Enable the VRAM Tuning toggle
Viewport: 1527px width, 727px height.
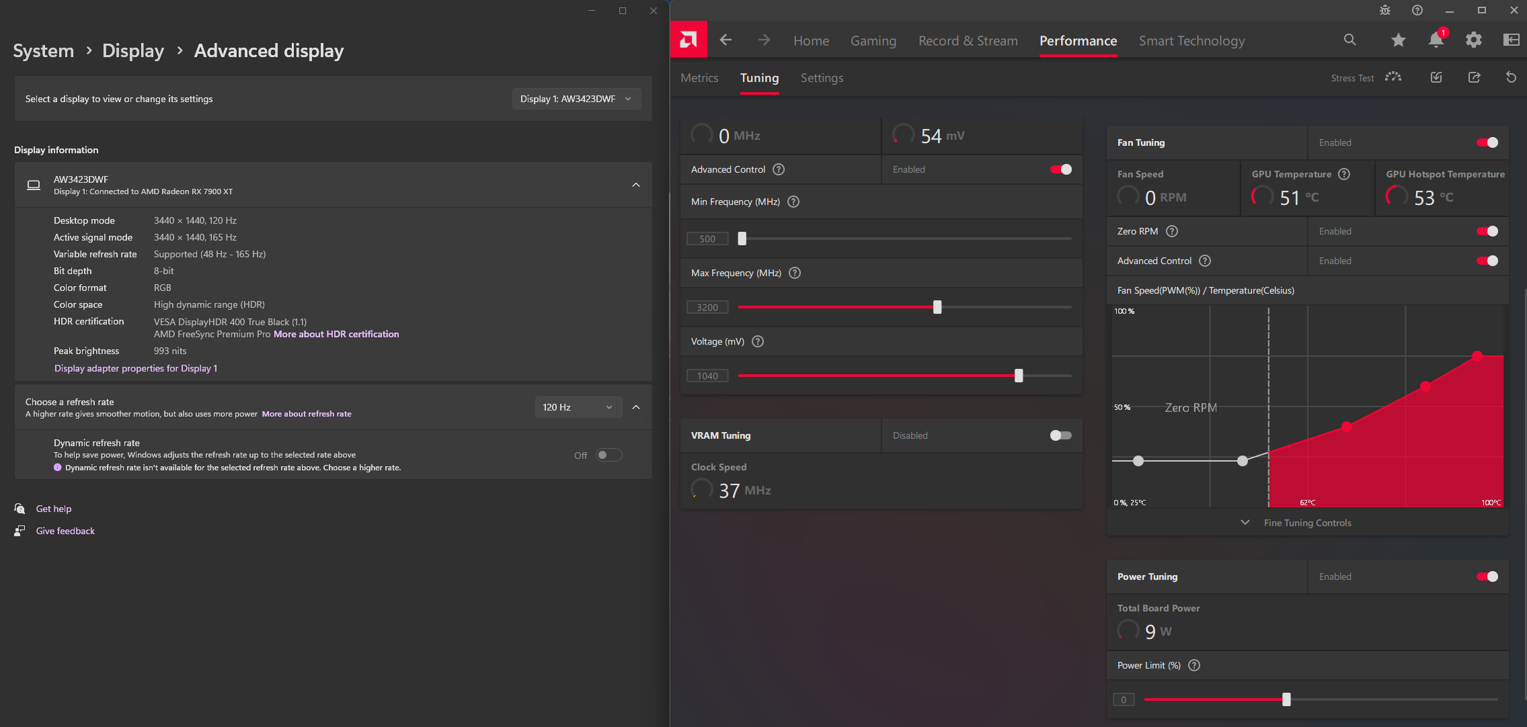(x=1060, y=435)
